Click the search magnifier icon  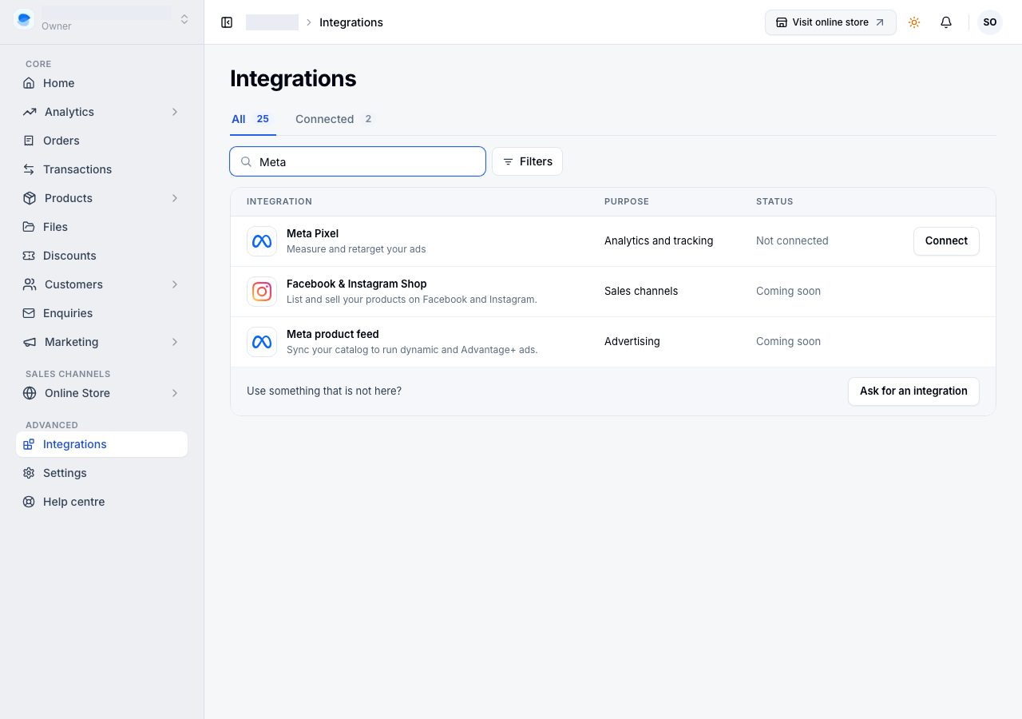(x=247, y=161)
